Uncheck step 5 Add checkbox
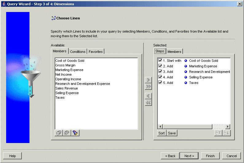The width and height of the screenshot is (244, 163). [x=160, y=82]
